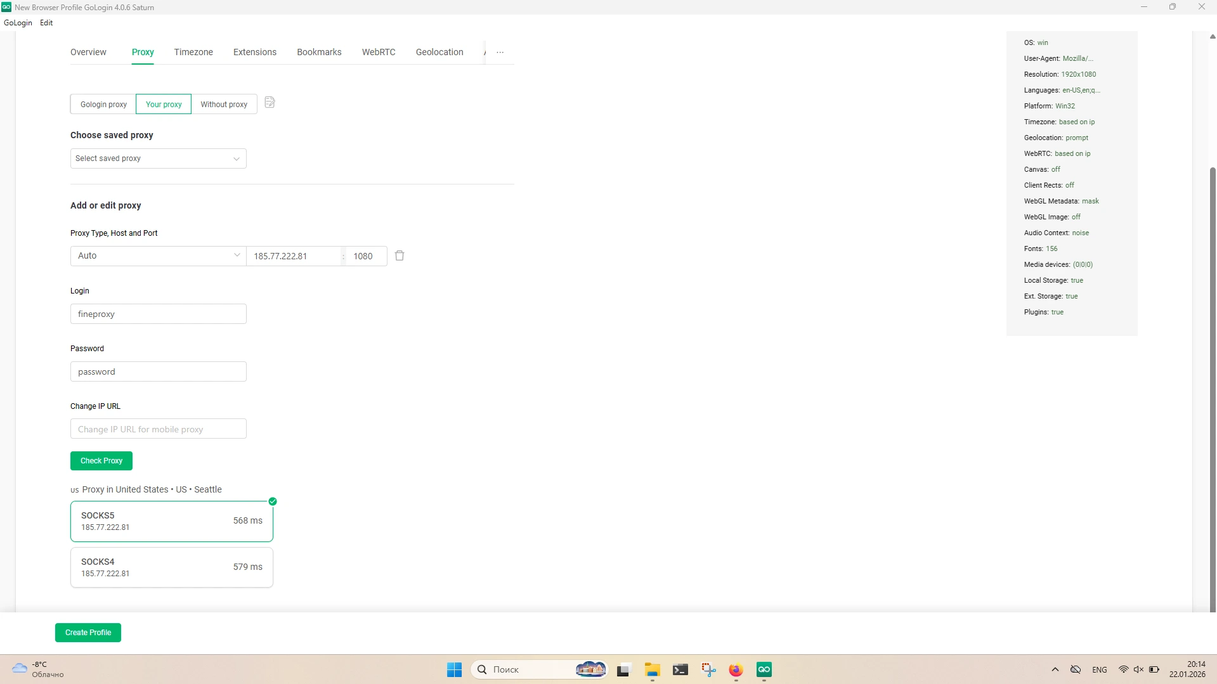
Task: Open Wi-Fi network settings in tray
Action: pos(1123,669)
